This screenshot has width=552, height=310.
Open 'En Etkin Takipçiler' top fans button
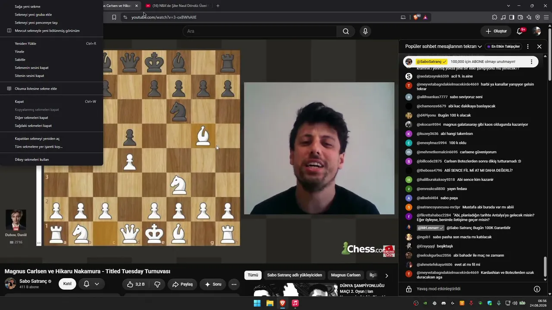click(503, 46)
